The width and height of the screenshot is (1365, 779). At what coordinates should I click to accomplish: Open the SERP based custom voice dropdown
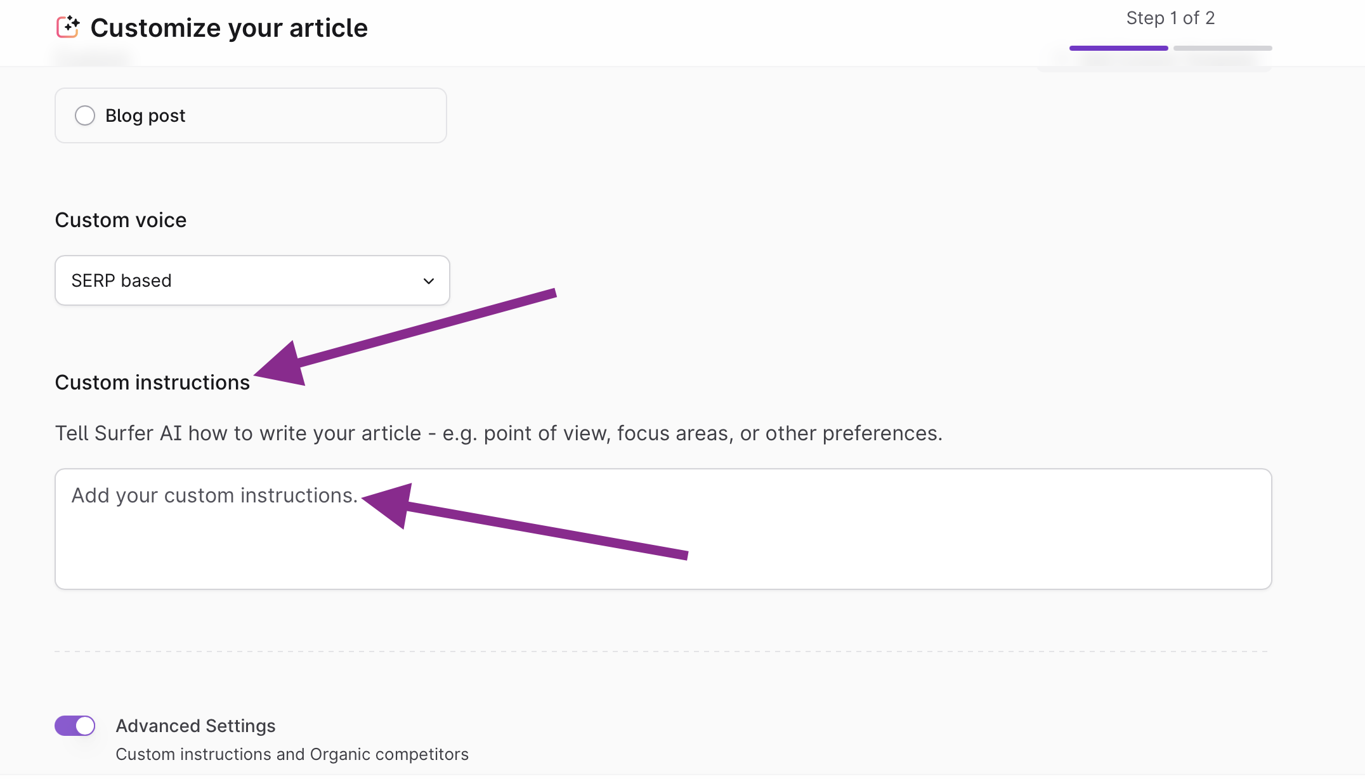tap(252, 280)
